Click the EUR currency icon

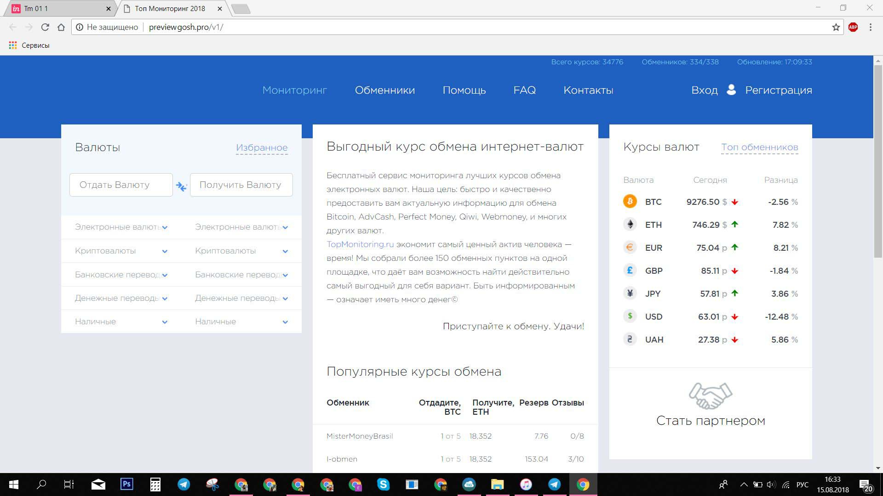[630, 248]
